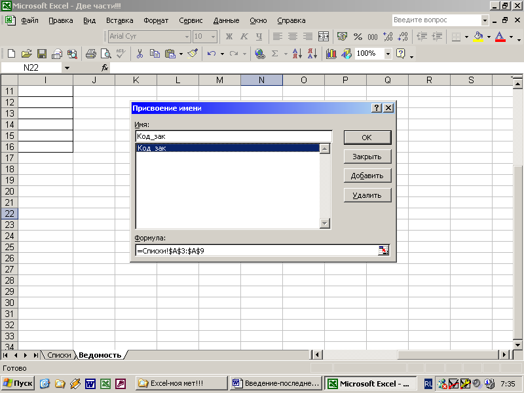
Task: Click the Insert Function fx icon
Action: 105,68
